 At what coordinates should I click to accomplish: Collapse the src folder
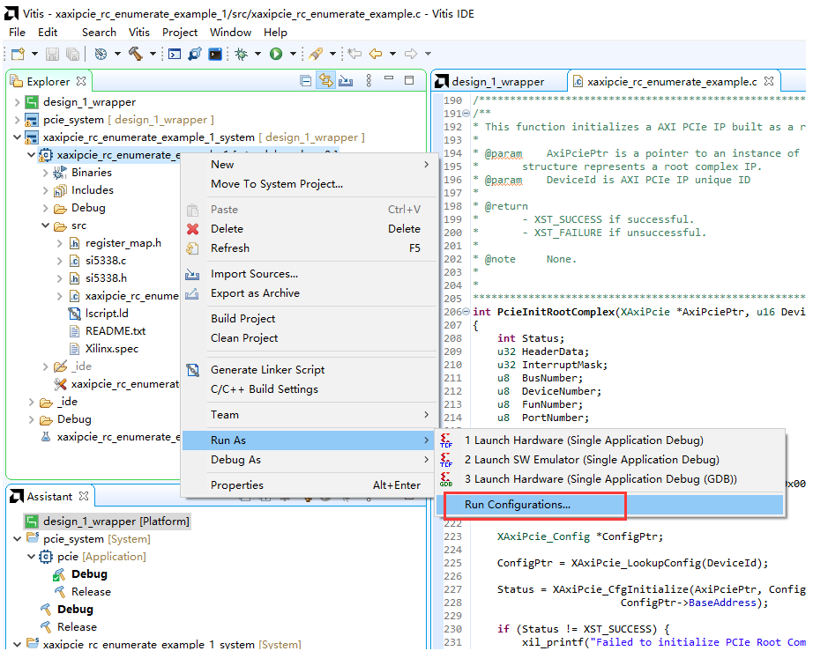coord(46,226)
